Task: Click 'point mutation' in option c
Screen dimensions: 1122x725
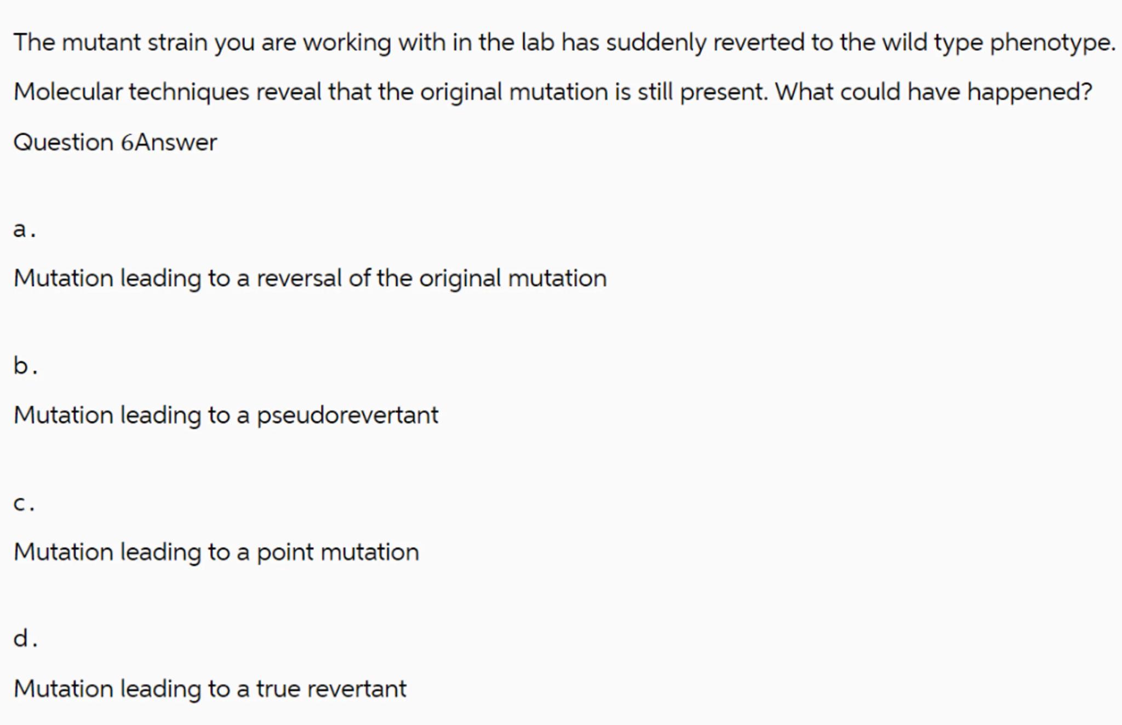Action: [x=337, y=552]
